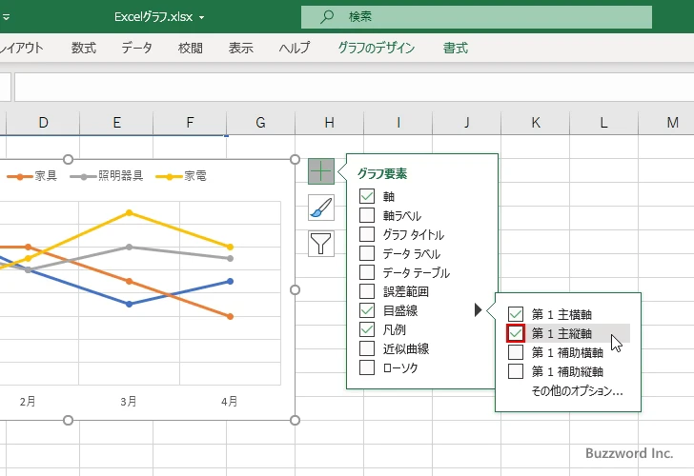Select column E header
This screenshot has height=476, width=694.
(116, 123)
